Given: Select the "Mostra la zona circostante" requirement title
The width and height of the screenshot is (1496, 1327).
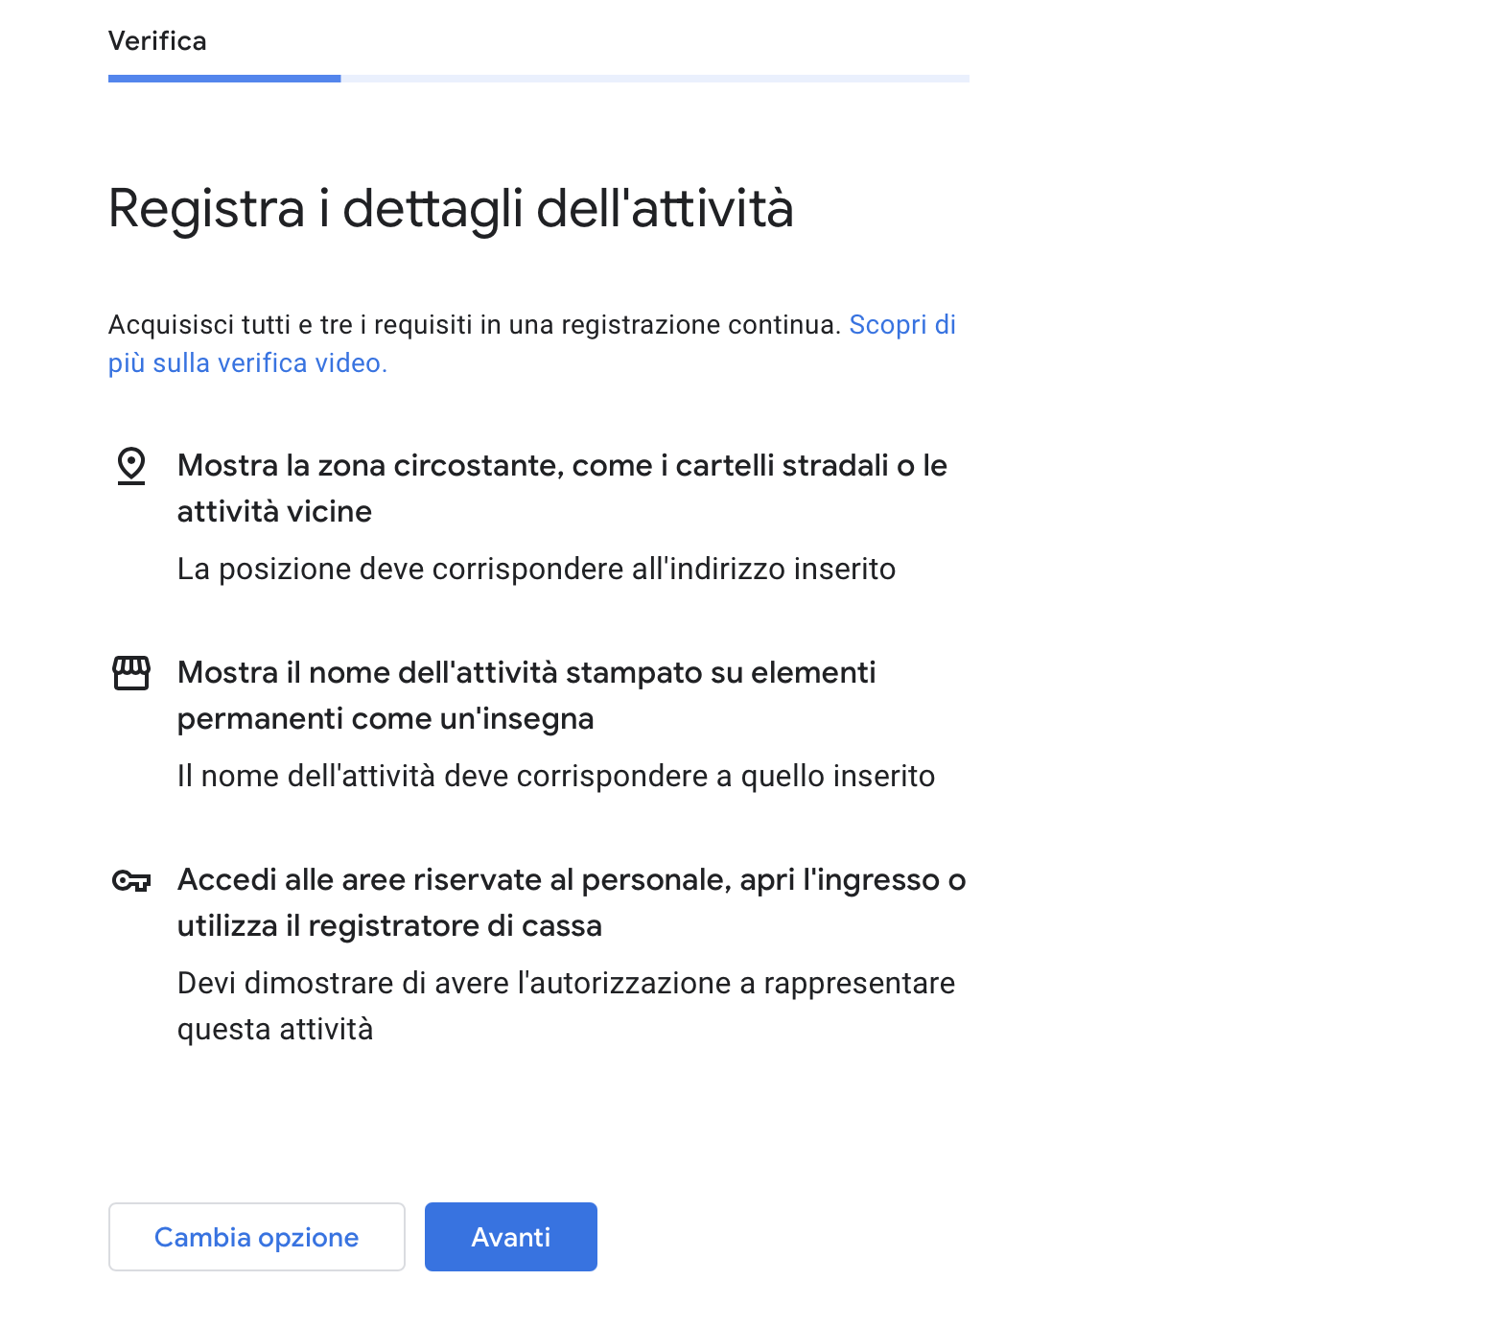Looking at the screenshot, I should click(x=562, y=466).
